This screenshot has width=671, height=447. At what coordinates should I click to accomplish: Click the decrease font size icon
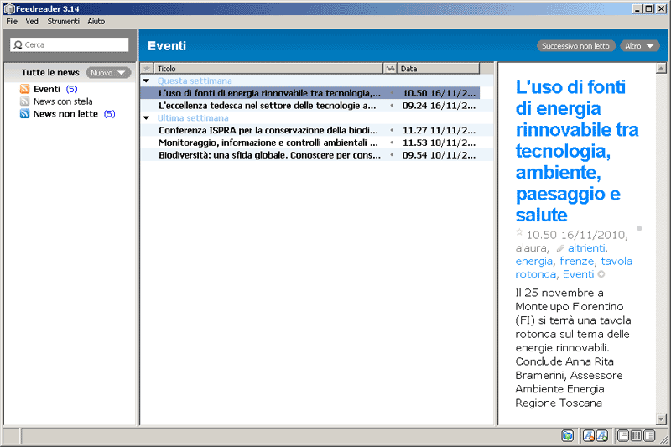588,435
